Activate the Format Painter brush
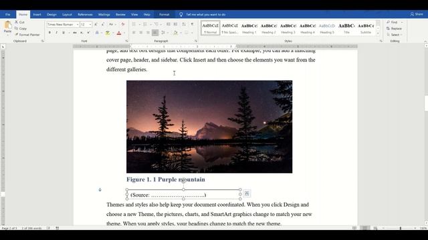 (27, 35)
